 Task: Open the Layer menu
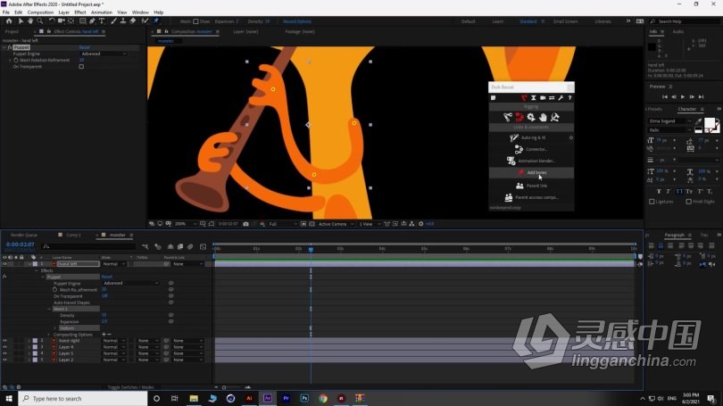pos(64,12)
